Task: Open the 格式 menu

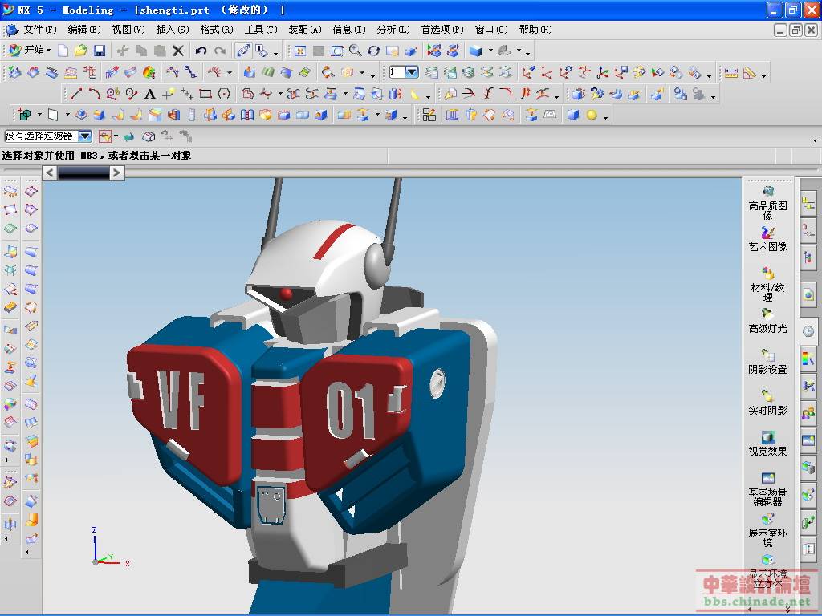Action: pyautogui.click(x=217, y=30)
